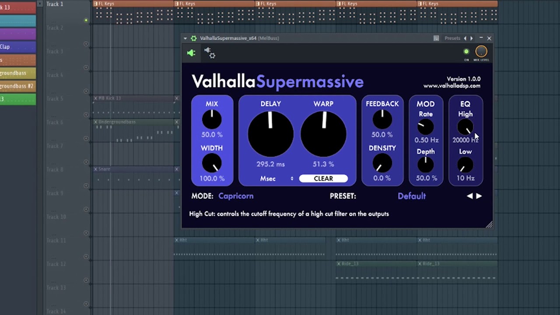560x315 pixels.
Task: Click the 10 Hz low cut value
Action: pos(465,178)
